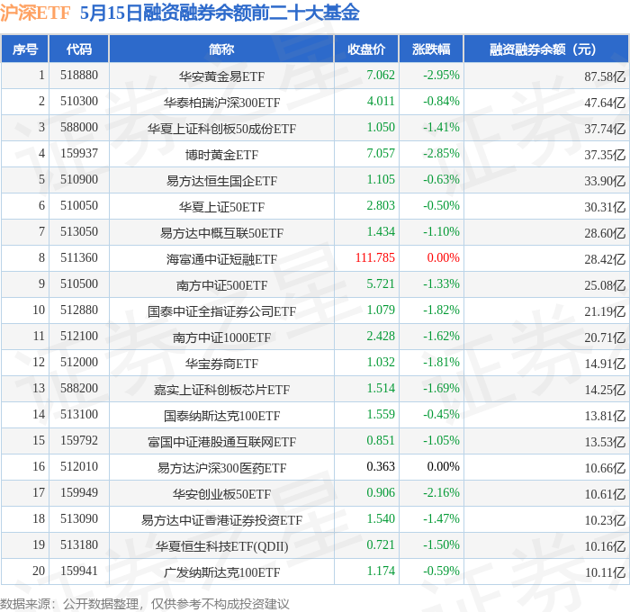630x612 pixels.
Task: Select the fund code 518880
Action: pyautogui.click(x=79, y=75)
